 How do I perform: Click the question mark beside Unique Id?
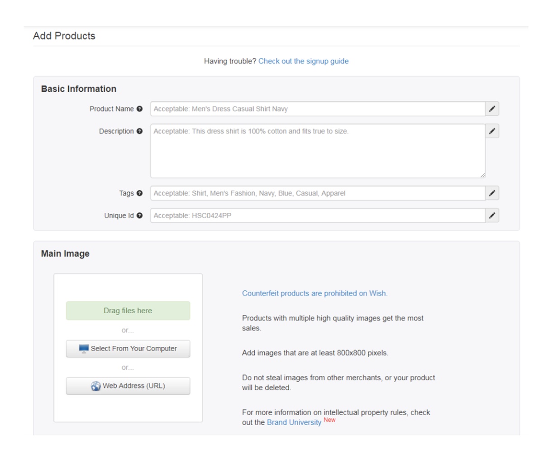click(139, 216)
